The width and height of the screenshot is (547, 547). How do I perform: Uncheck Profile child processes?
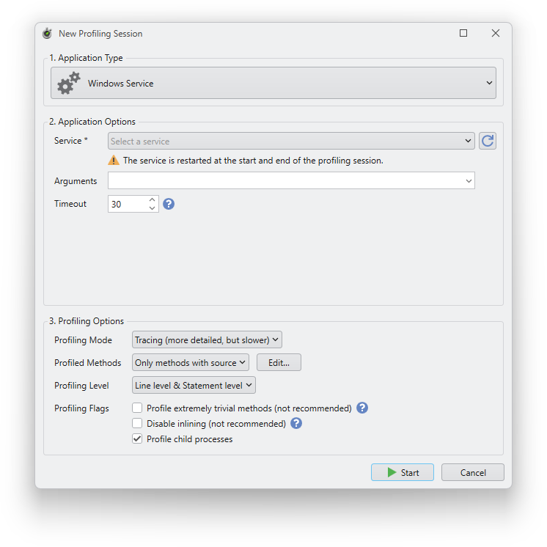click(x=137, y=439)
